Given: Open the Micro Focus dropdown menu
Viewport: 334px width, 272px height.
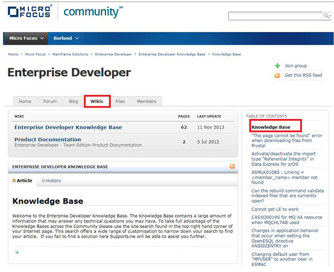Looking at the screenshot, I should tap(27, 38).
